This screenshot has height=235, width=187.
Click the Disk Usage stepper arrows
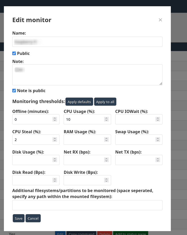click(x=55, y=160)
